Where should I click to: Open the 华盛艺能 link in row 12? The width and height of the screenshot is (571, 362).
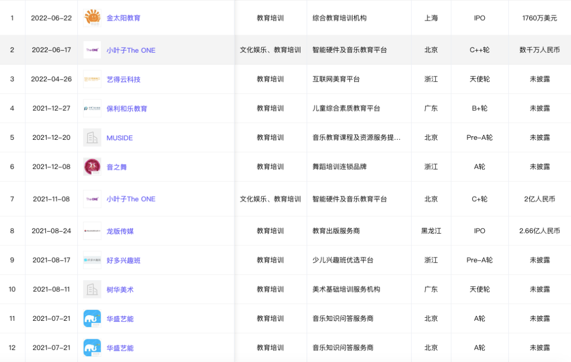pos(120,348)
